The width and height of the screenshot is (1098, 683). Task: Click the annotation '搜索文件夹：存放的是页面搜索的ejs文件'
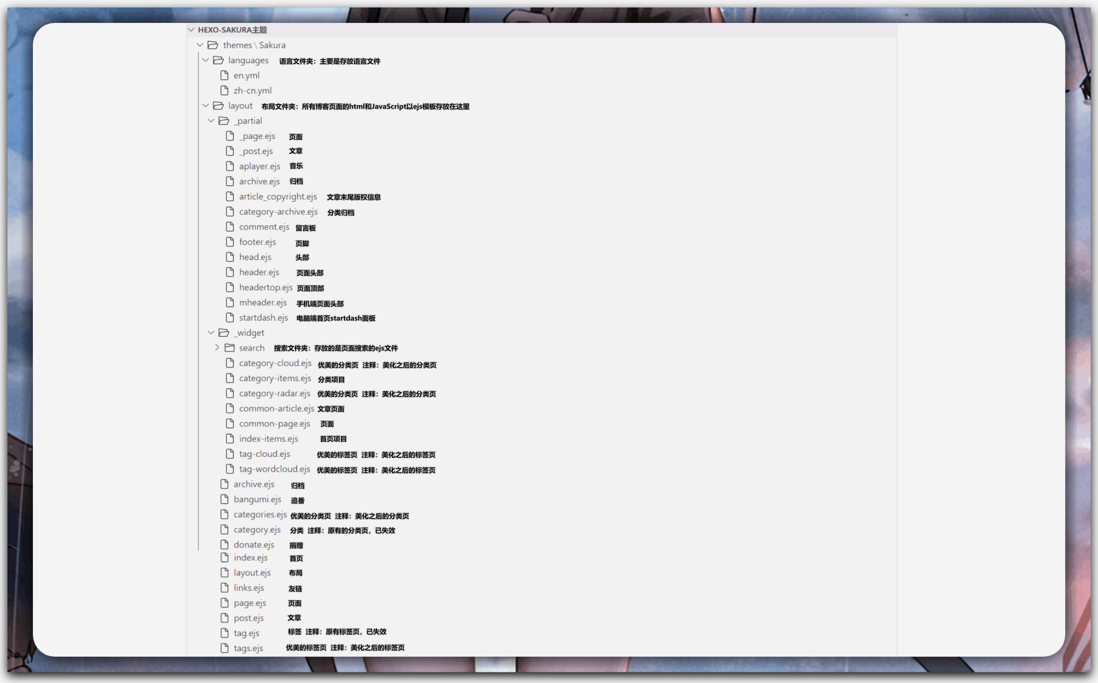[x=336, y=348]
